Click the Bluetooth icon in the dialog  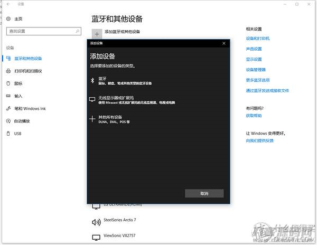pos(92,81)
